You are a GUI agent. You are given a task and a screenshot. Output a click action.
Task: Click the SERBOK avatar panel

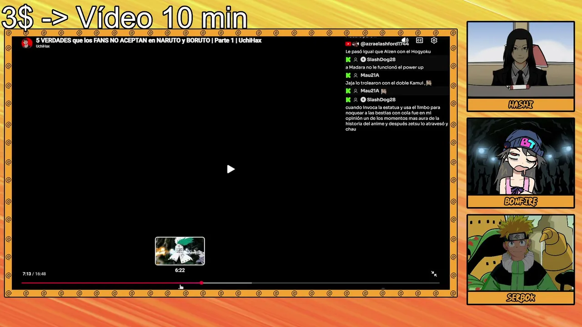coord(521,253)
